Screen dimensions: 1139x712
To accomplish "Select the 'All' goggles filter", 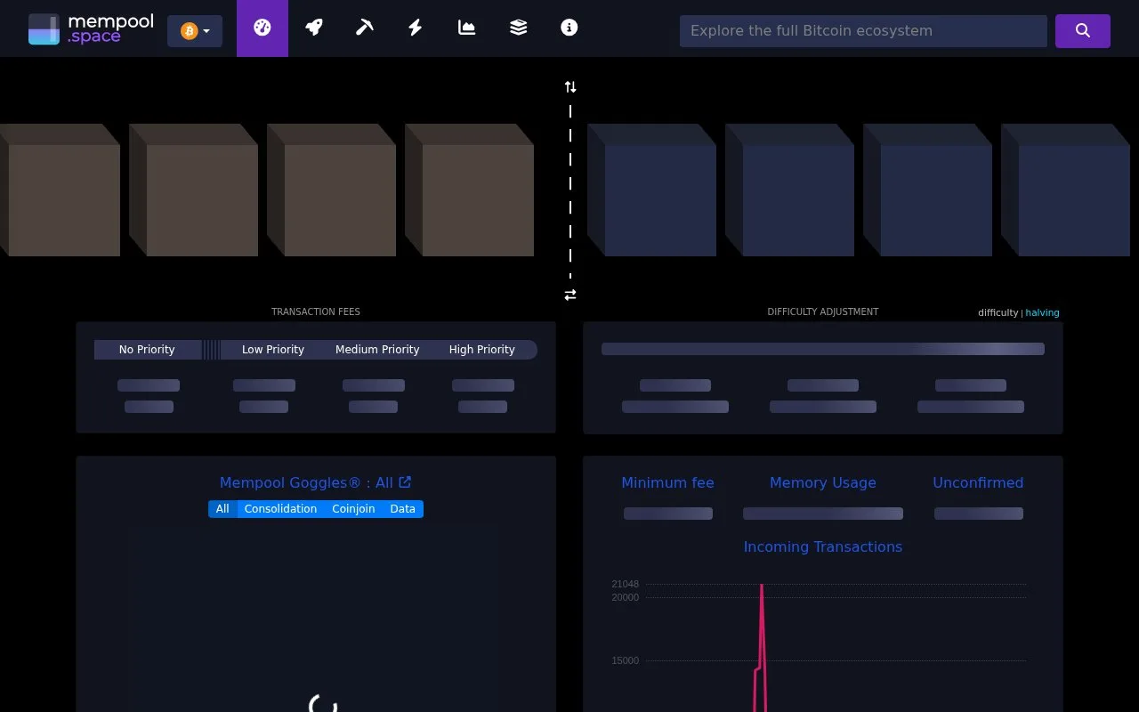I will coord(222,509).
